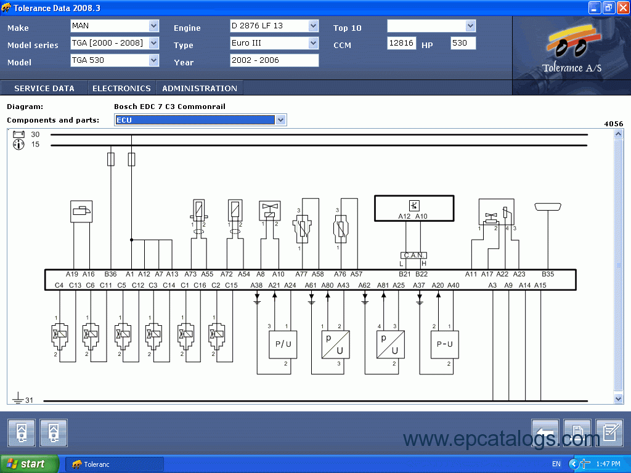Click the taskbar clock showing 1:47 PM
This screenshot has height=473, width=631.
608,464
